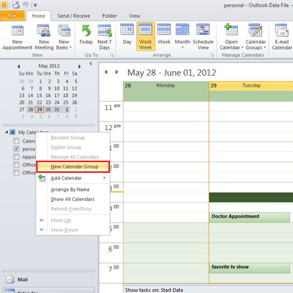Open the Go To dialog launcher
Screen dimensions: 293x293
pos(112,55)
